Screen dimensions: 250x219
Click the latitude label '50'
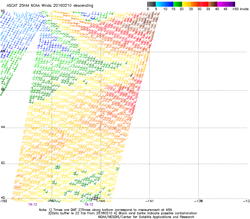[3, 11]
